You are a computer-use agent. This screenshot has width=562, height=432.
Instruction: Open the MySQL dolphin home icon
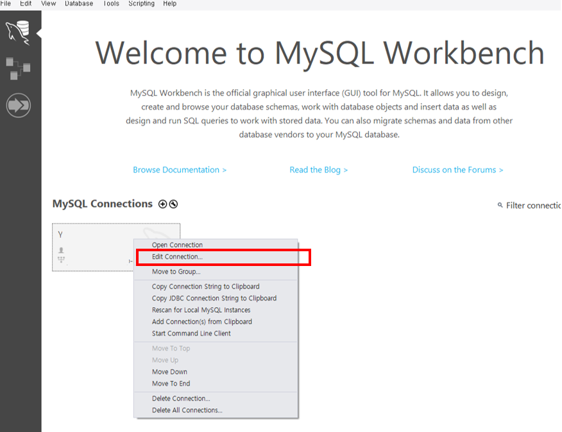[17, 33]
